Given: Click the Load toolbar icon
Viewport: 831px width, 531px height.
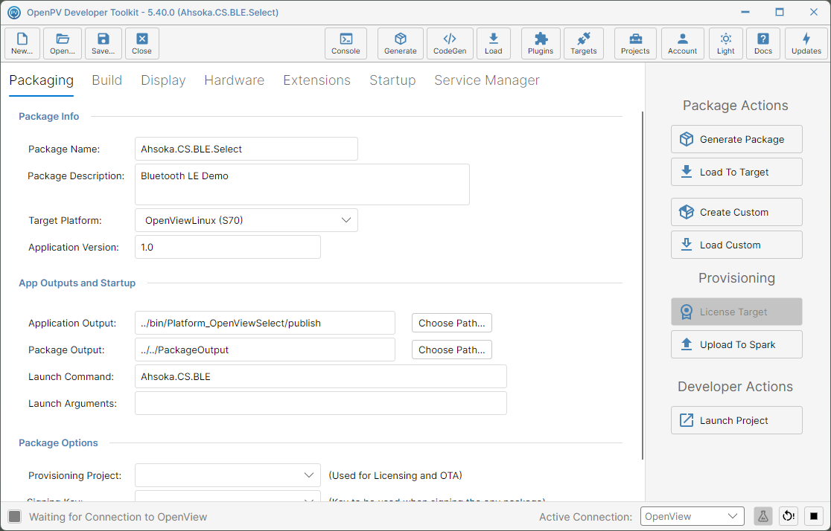Looking at the screenshot, I should [x=494, y=43].
